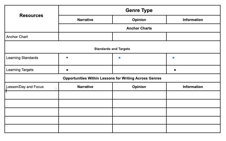Click Information header directly under Genre Type
This screenshot has height=141, width=226.
tap(193, 20)
